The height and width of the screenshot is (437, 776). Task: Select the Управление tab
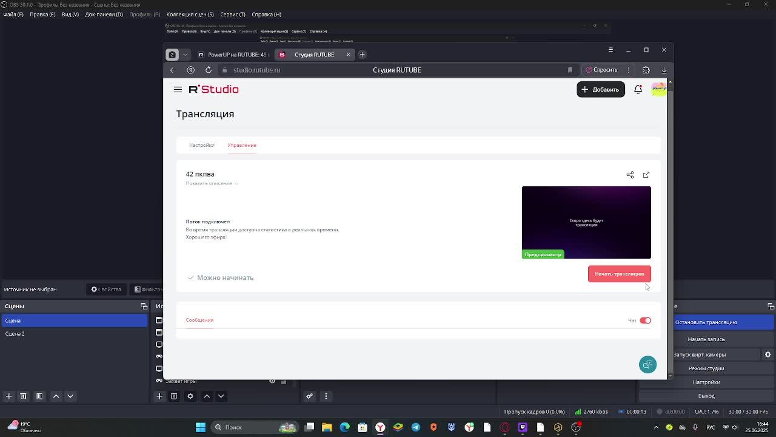242,145
